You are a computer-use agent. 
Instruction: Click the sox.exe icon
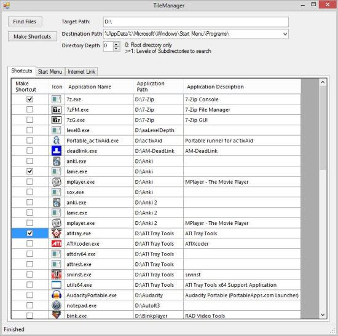coord(57,192)
